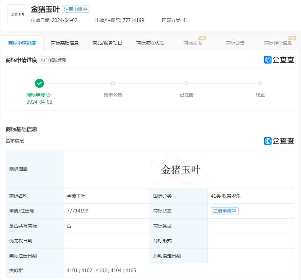Click the 商标图案 label cell
Image resolution: width=301 pixels, height=280 pixels.
pyautogui.click(x=35, y=169)
